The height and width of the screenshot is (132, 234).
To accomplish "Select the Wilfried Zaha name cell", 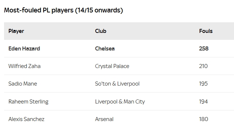I will pyautogui.click(x=25, y=66).
